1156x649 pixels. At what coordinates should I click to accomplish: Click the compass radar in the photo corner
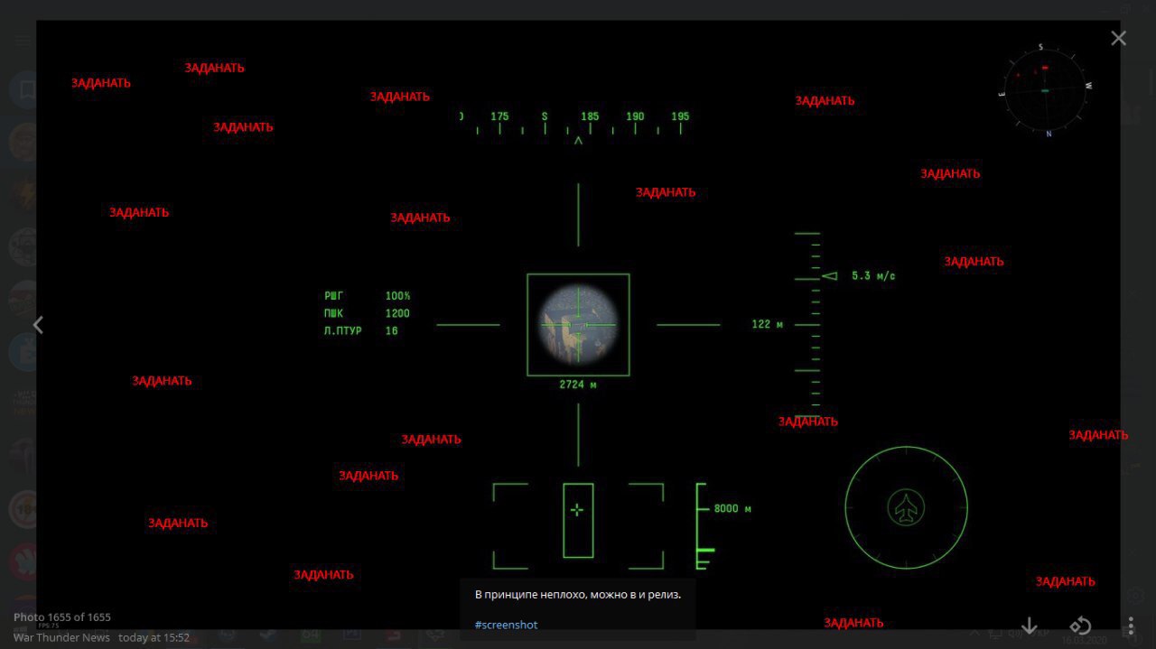point(1045,90)
